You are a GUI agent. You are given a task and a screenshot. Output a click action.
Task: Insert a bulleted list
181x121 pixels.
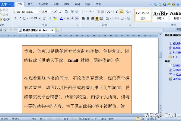(84, 12)
